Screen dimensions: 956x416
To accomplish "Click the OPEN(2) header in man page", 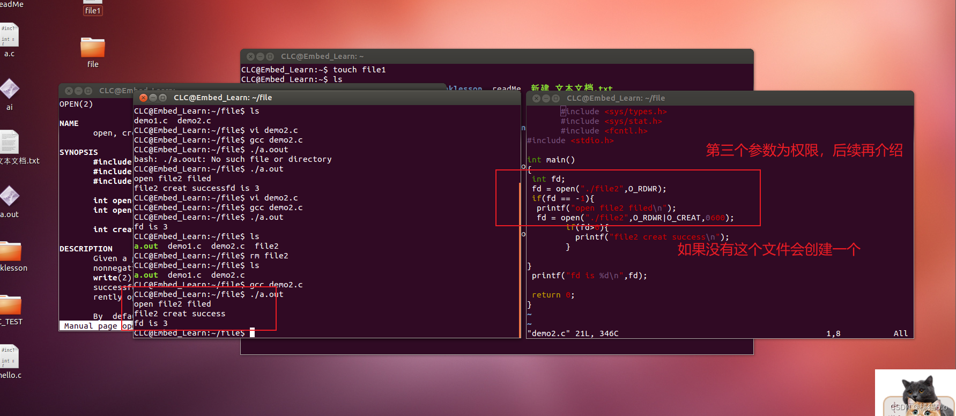I will 76,104.
